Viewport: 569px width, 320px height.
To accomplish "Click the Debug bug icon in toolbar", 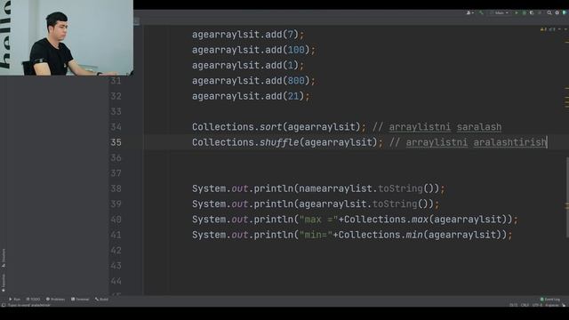I will coord(524,12).
